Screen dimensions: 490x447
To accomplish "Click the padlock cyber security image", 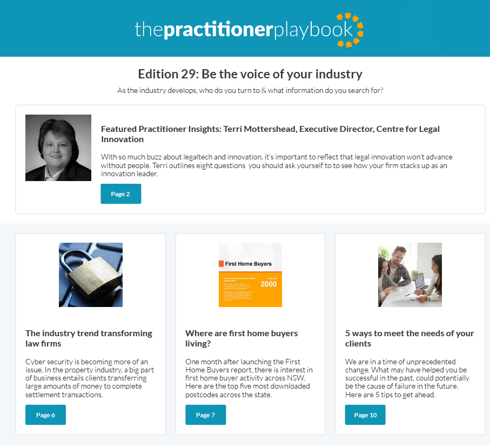I will [x=91, y=275].
